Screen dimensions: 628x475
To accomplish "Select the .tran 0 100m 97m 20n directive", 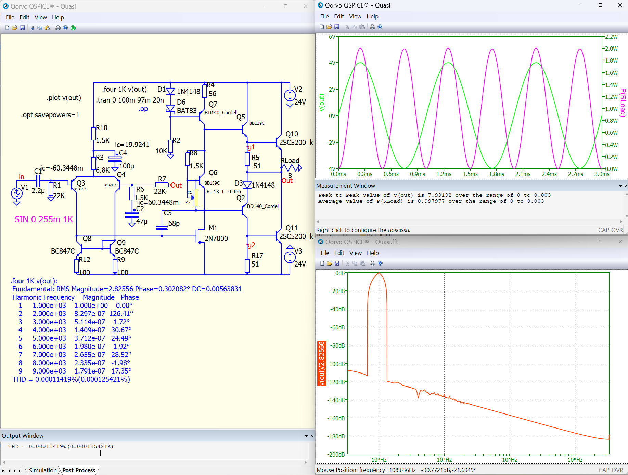I will tap(130, 100).
